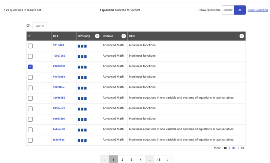Set view to 50 per page
Screen dimensions: 270x163
(x=243, y=148)
